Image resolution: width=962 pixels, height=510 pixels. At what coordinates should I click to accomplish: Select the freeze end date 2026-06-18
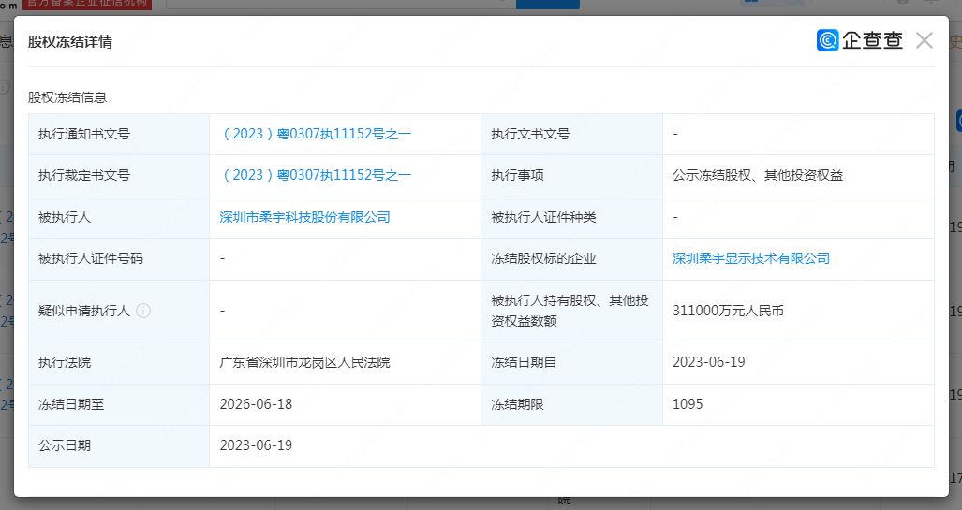click(256, 404)
